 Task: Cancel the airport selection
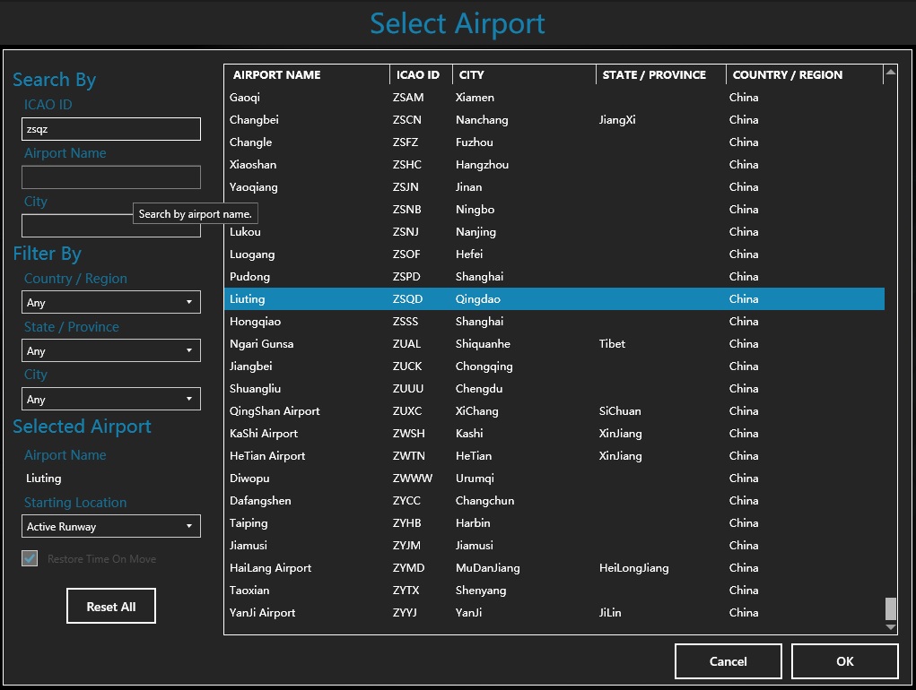click(x=728, y=661)
